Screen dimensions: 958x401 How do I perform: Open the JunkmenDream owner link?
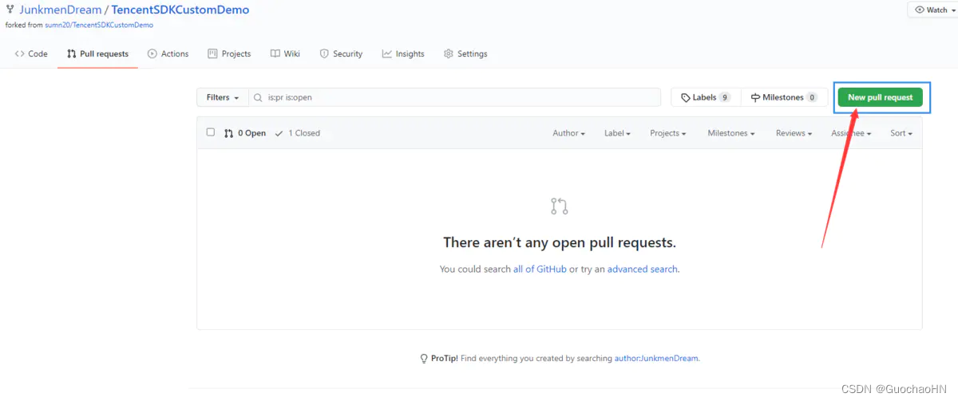click(x=60, y=10)
